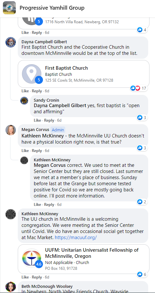Image resolution: width=155 pixels, height=293 pixels.
Task: Click the UUFM chalice logo thumbnail
Action: point(32,258)
